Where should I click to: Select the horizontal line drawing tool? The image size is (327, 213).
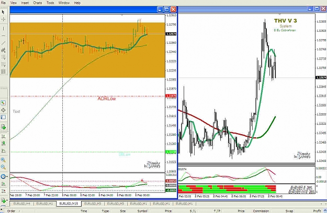3,36
